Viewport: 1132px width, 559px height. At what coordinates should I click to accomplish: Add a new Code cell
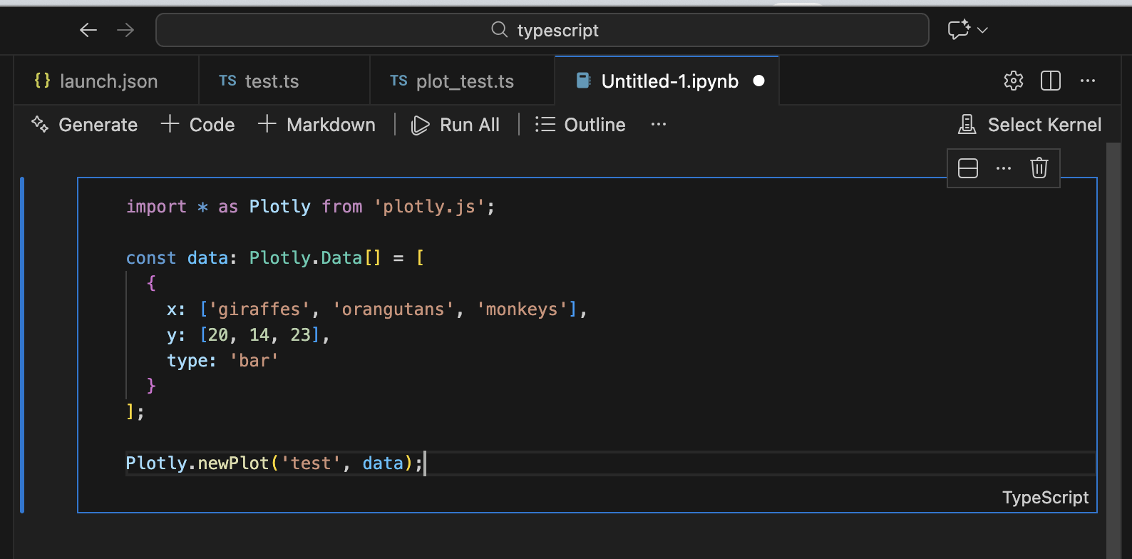[198, 125]
